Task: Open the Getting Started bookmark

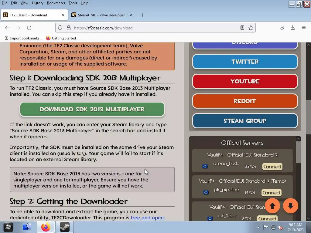Action: pos(61,38)
